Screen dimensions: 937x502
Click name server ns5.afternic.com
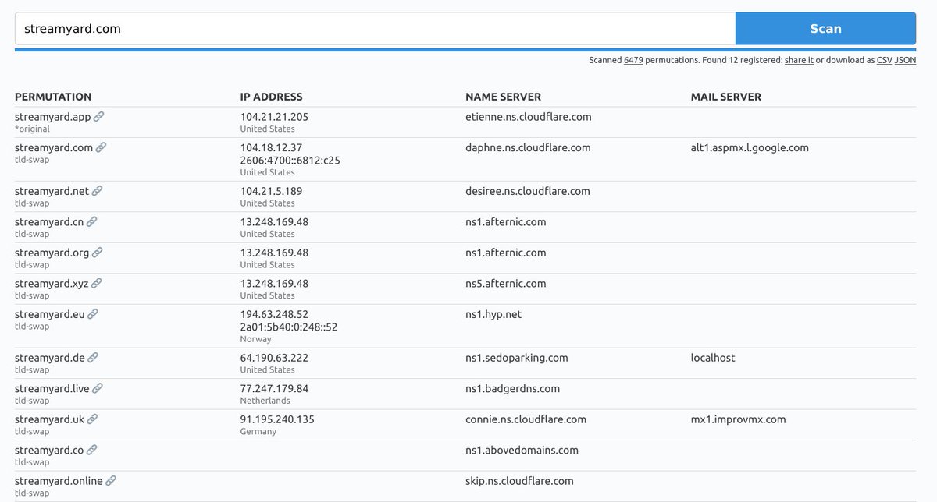coord(506,283)
